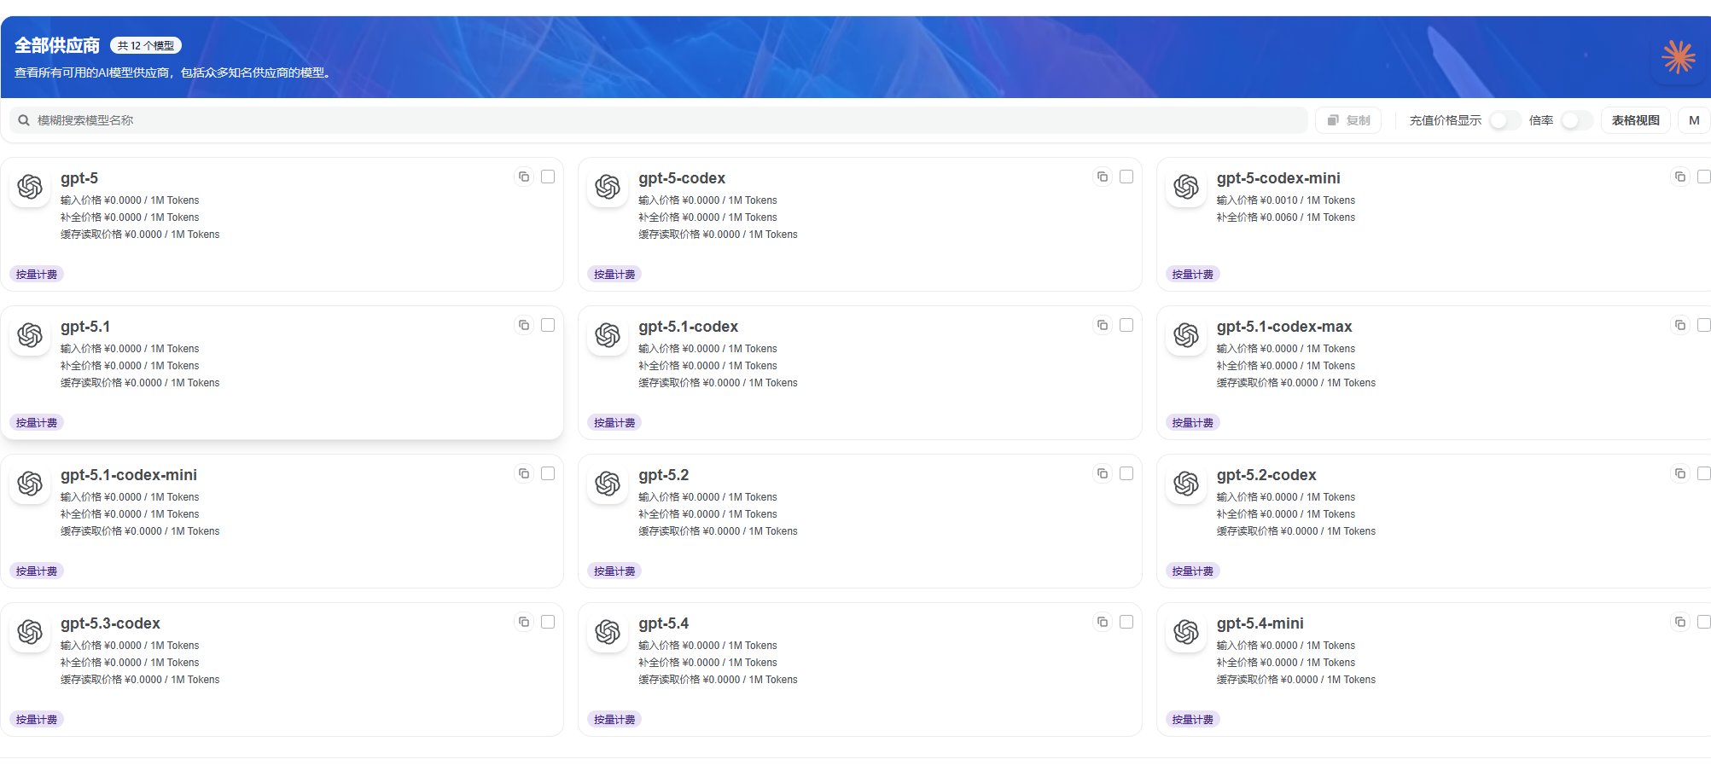Select the gpt-5-codex model checkbox
Viewport: 1711px width, 771px height.
point(1126,177)
